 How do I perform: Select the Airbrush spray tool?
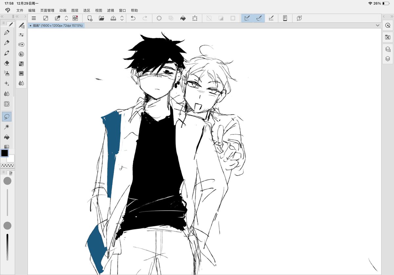click(7, 73)
